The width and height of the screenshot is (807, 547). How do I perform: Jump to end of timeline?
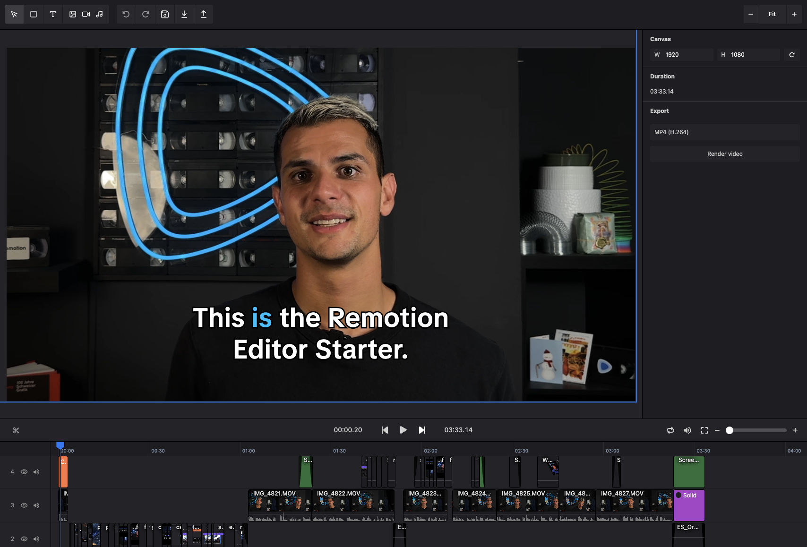tap(422, 430)
